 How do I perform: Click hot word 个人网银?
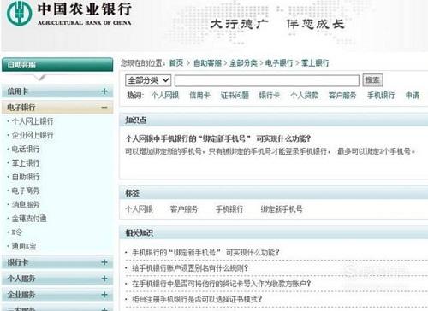point(165,95)
